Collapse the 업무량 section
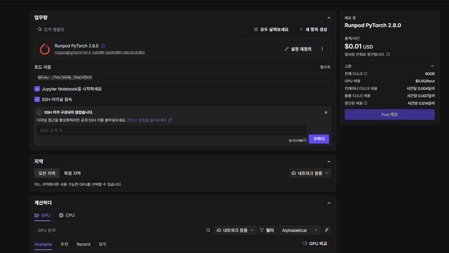This screenshot has width=449, height=253. click(x=329, y=18)
